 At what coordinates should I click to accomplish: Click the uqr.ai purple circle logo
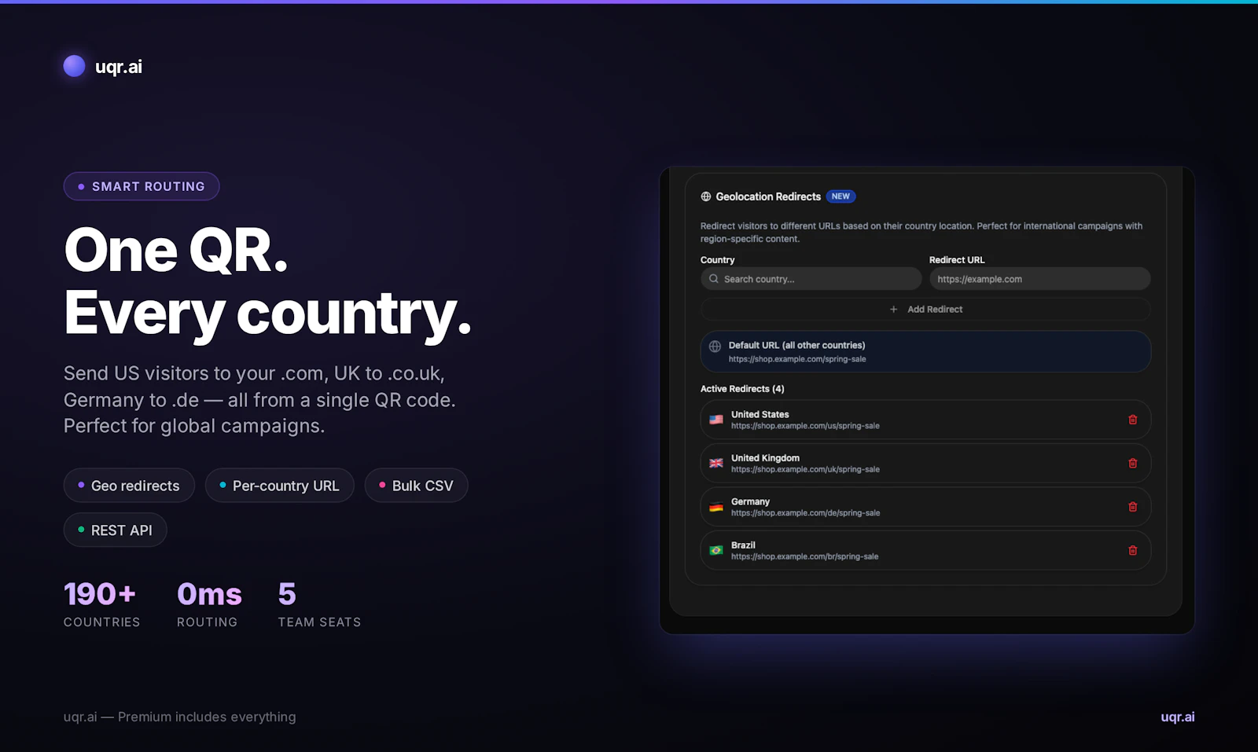[x=74, y=66]
